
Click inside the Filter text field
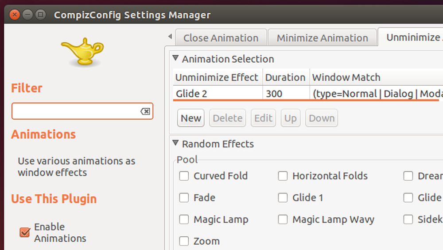pos(76,111)
